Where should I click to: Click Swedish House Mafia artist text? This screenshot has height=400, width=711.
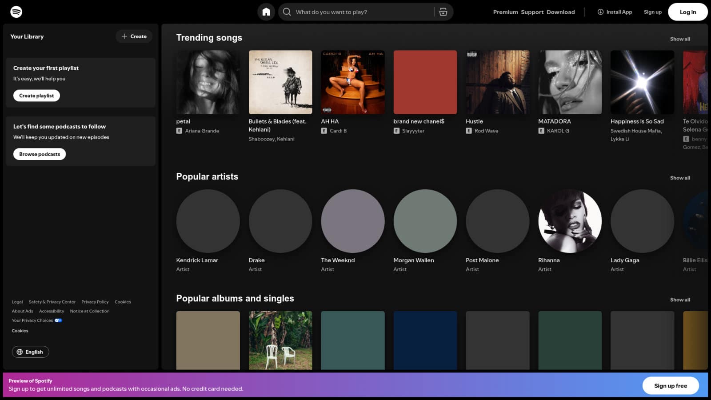coord(636,131)
